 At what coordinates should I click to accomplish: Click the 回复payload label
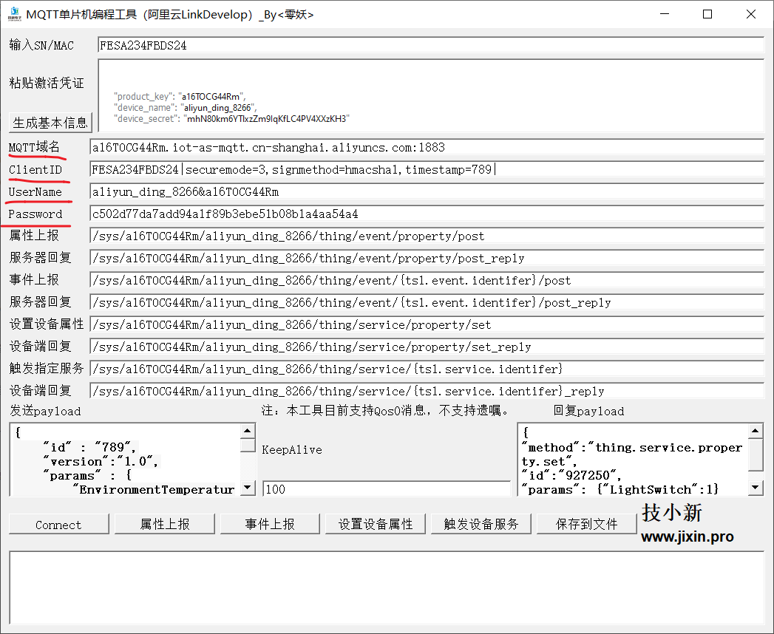(x=588, y=411)
